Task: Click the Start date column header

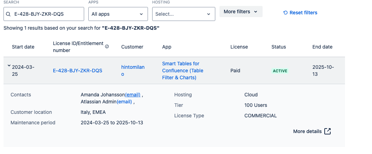Action: (23, 47)
